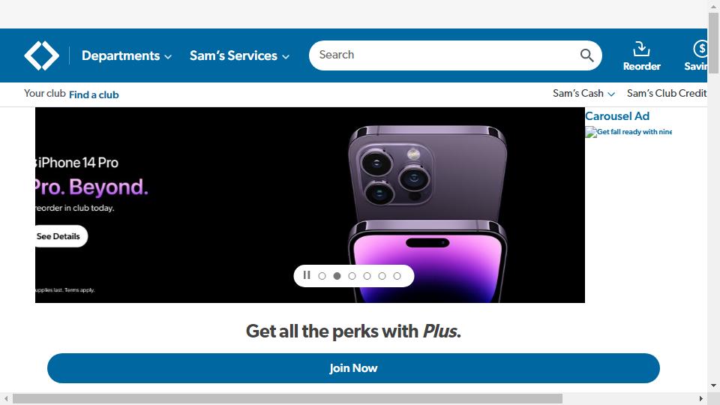720x405 pixels.
Task: Open the Reorder download icon
Action: [641, 49]
